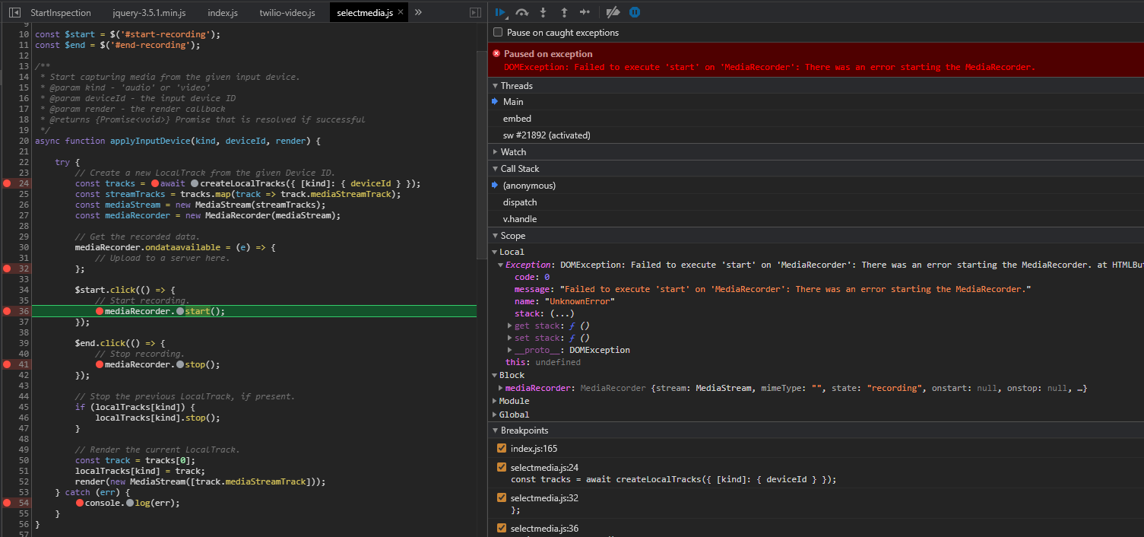Uncheck the index.js:165 breakpoint
The image size is (1144, 537).
tap(502, 449)
